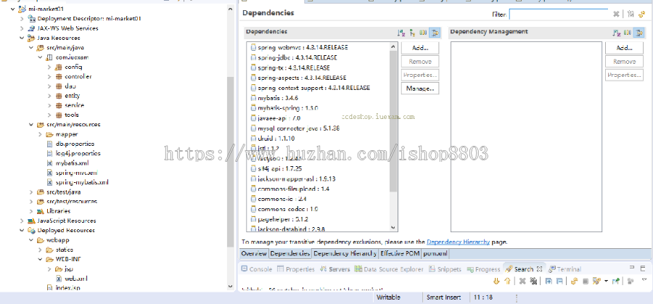
Task: Expand the Deployment Descriptor node
Action: click(22, 19)
